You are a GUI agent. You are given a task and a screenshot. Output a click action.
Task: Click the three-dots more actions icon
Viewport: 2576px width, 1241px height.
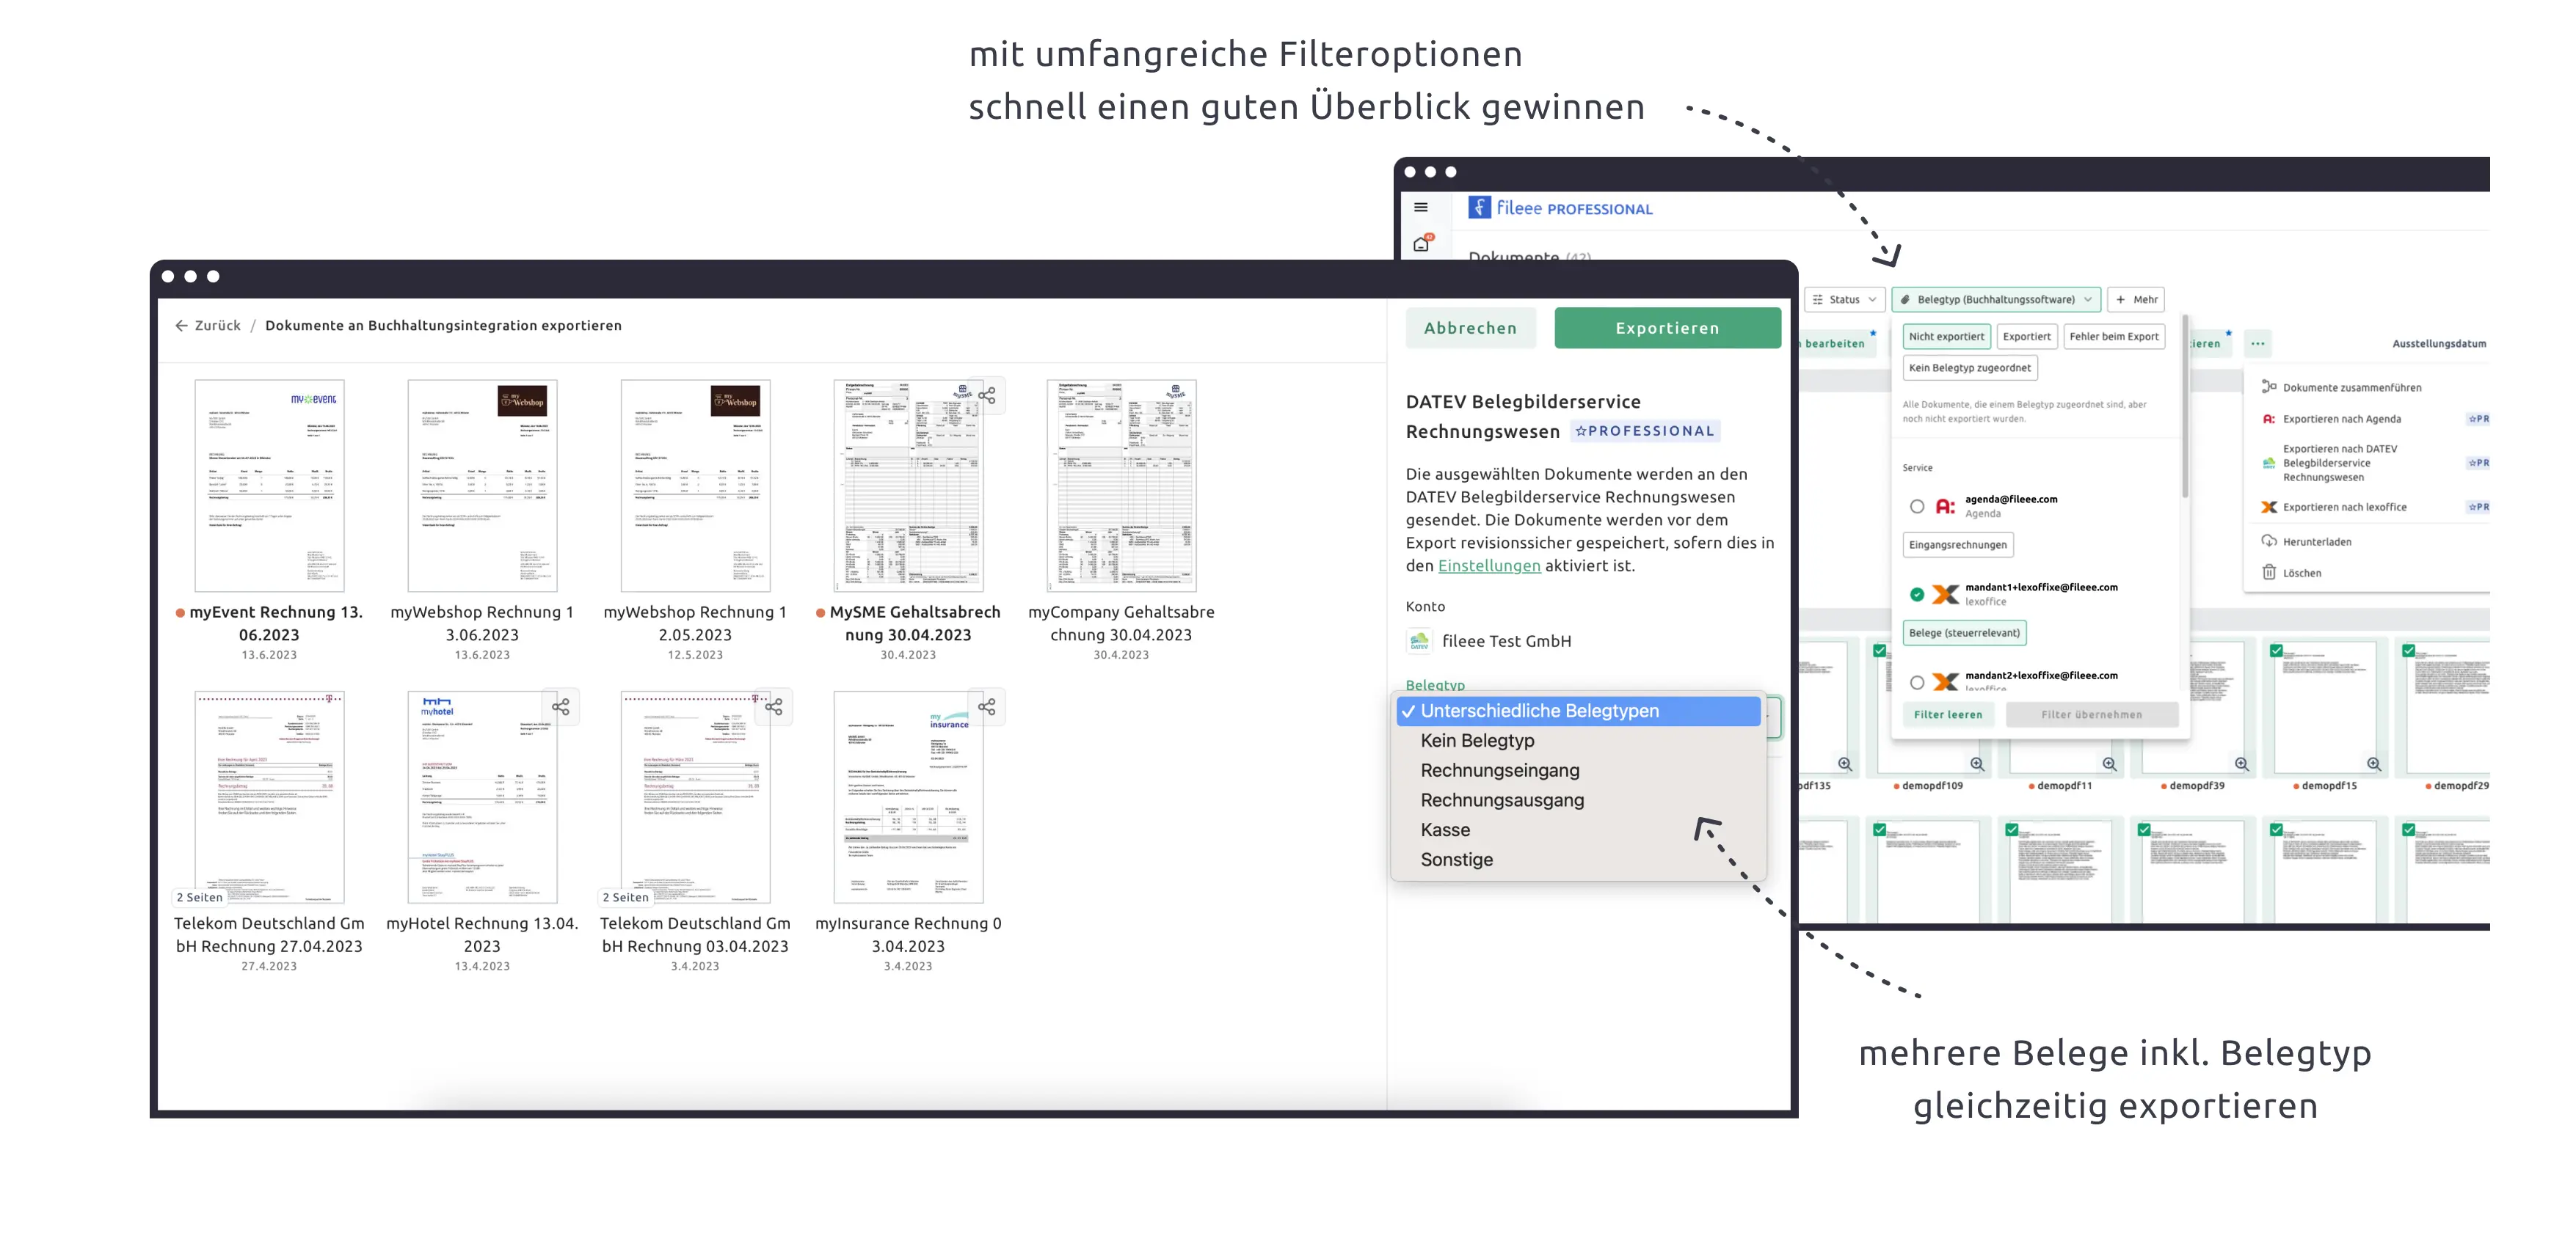coord(2258,344)
